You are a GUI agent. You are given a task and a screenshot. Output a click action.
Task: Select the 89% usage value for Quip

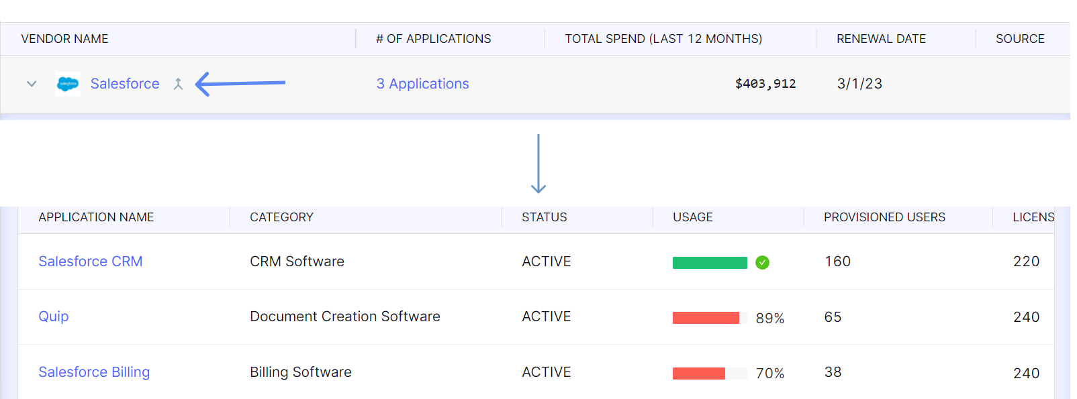click(x=770, y=319)
